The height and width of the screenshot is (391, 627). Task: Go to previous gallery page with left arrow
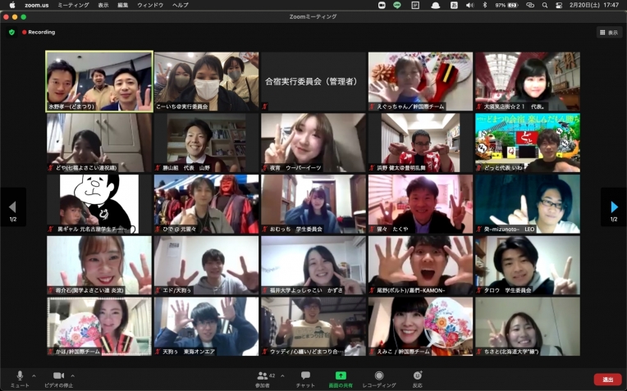(x=12, y=207)
